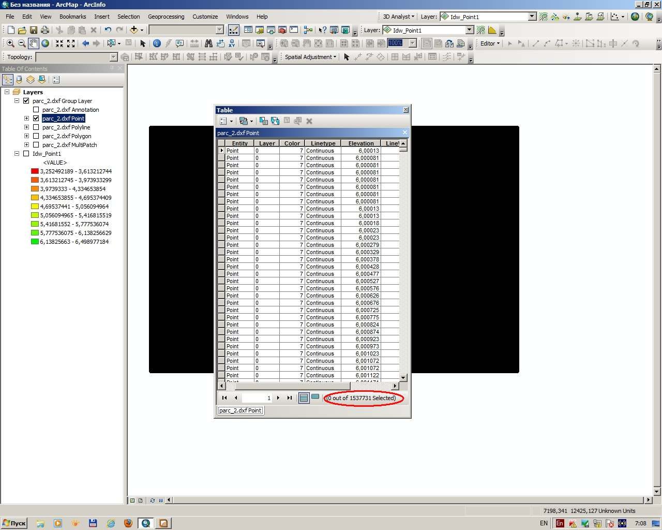Enable parc_2.dxf Annotation layer checkbox

click(36, 110)
